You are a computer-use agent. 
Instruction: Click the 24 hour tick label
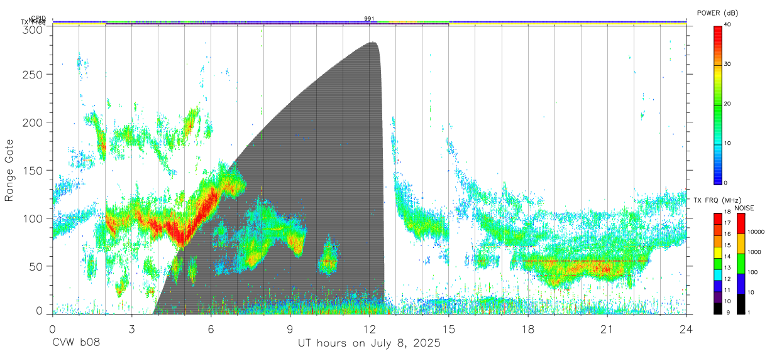pyautogui.click(x=687, y=328)
